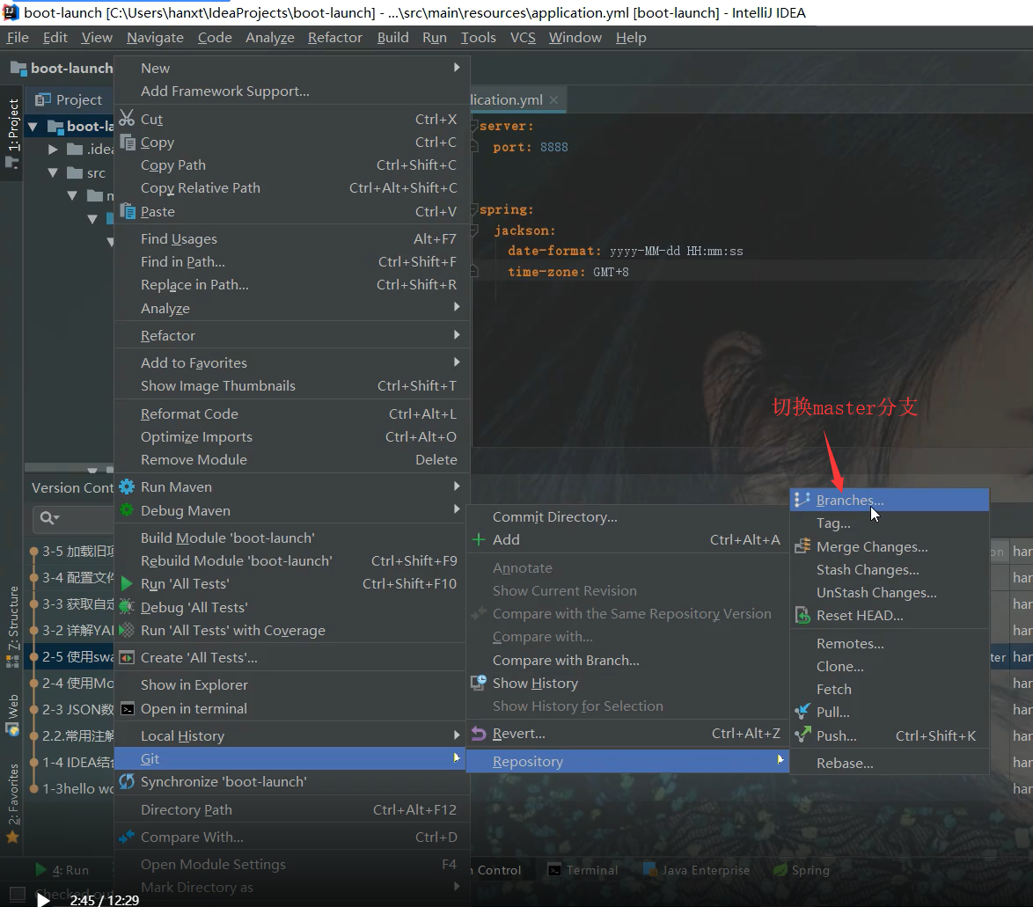
Task: Choose Rebase... in Repository submenu
Action: click(x=890, y=763)
